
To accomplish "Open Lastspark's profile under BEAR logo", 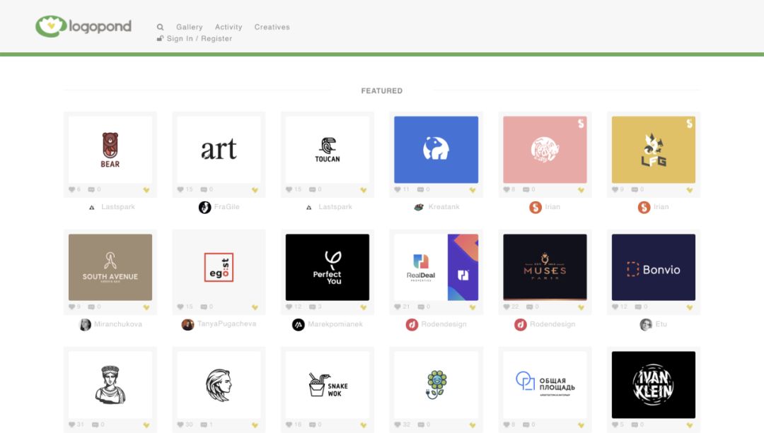I will point(117,207).
